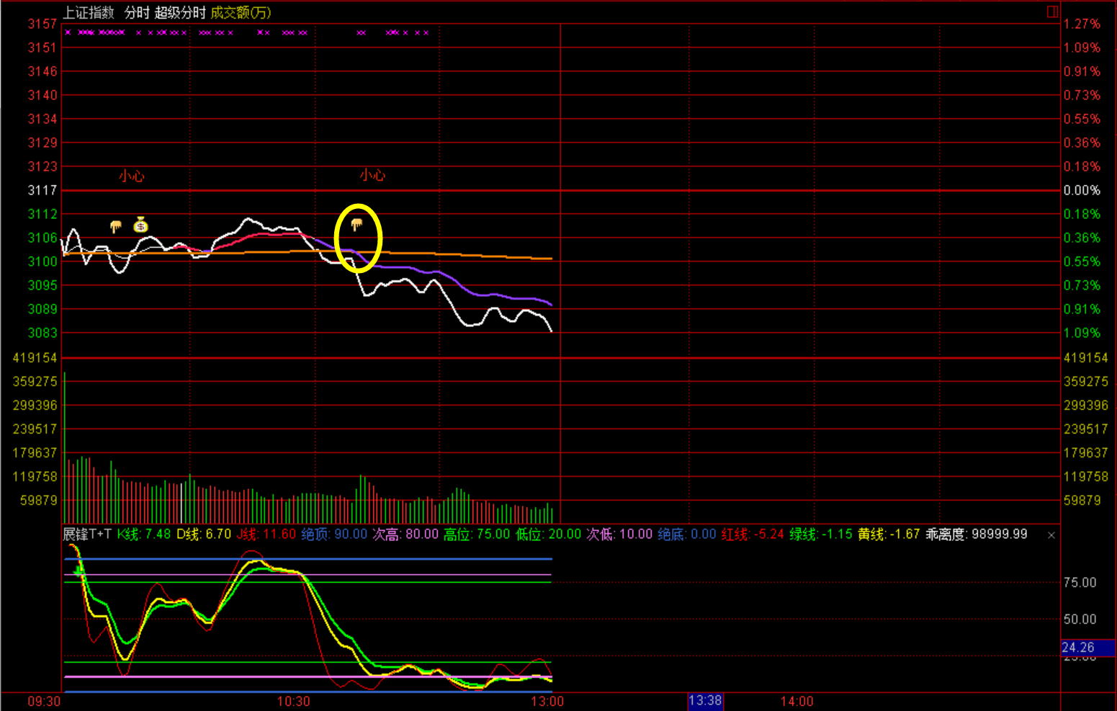The width and height of the screenshot is (1117, 711).
Task: Click the 次低: 10.00 readout
Action: [x=619, y=534]
